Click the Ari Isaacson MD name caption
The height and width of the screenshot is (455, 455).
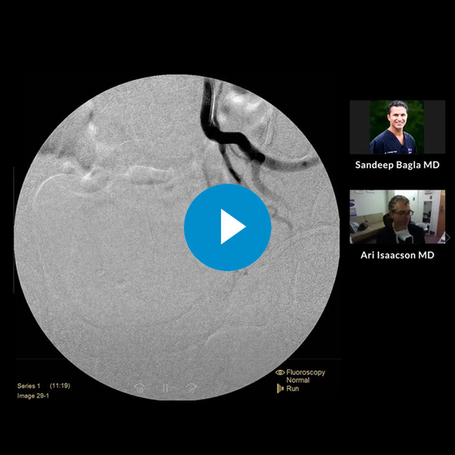[397, 255]
